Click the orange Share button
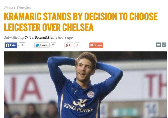The width and height of the screenshot is (168, 118). 96,45
